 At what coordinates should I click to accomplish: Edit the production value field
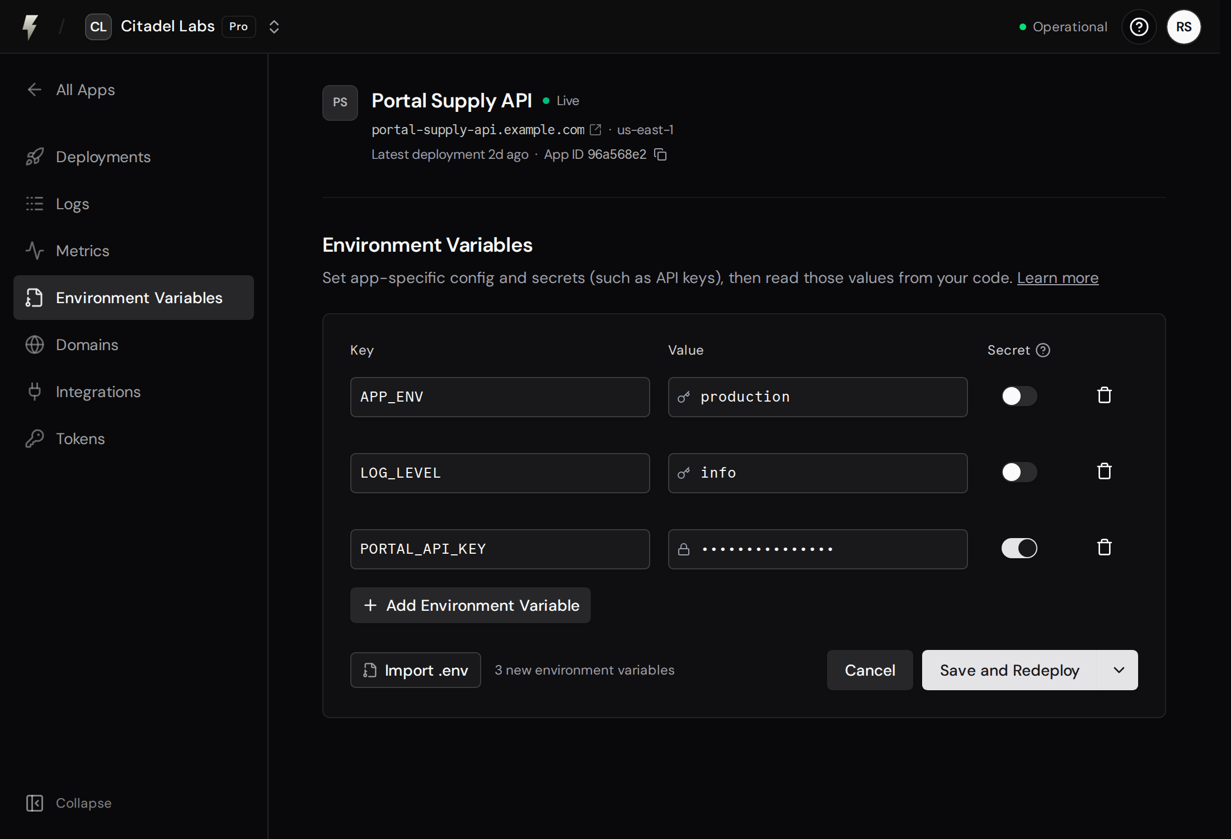tap(818, 397)
